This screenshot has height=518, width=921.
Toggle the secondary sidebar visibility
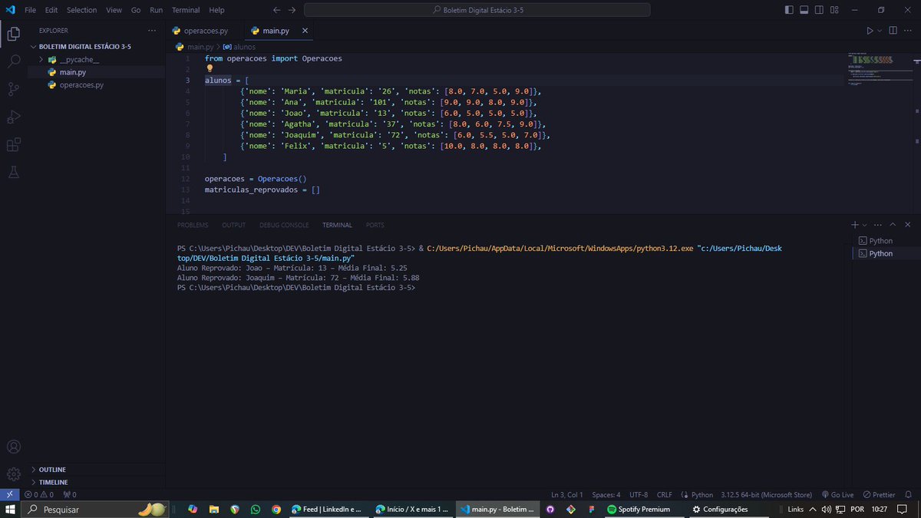tap(818, 9)
